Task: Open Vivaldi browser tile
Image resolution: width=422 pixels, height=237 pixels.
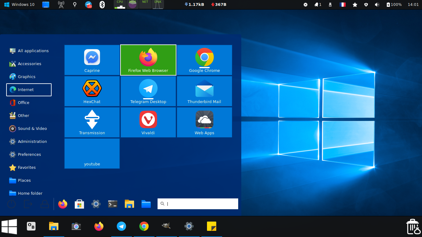Action: tap(148, 122)
